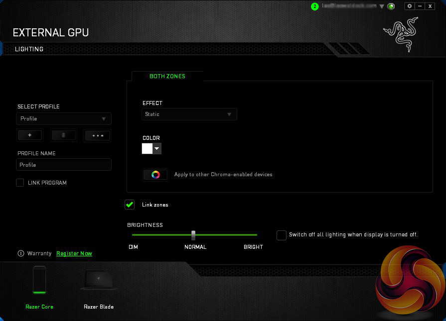The width and height of the screenshot is (446, 321).
Task: Enable the Link Program checkbox
Action: 20,183
